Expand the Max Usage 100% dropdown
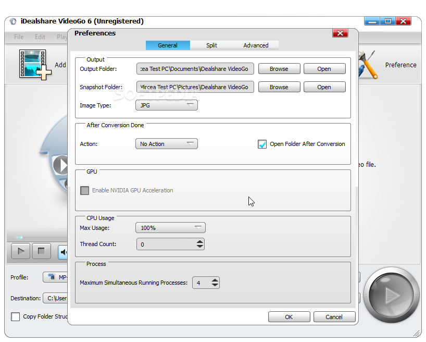This screenshot has height=342, width=426. click(170, 228)
